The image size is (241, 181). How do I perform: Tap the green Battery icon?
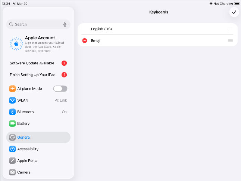pos(12,123)
